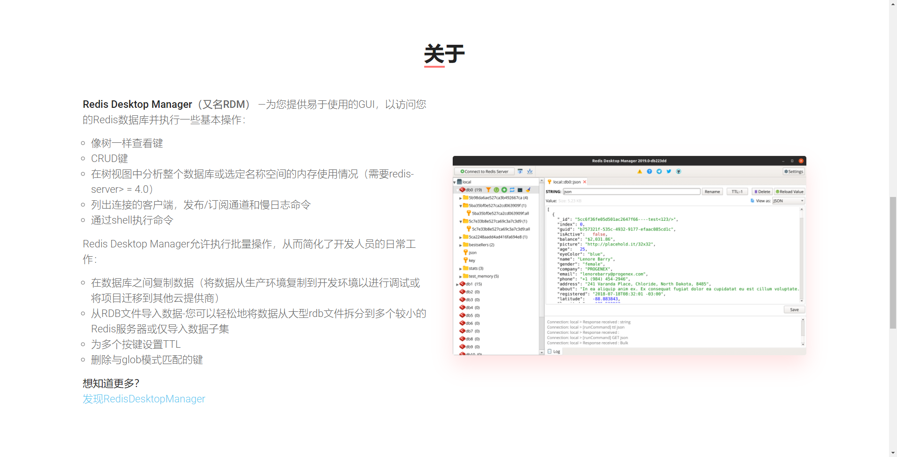Open the Settings button in RDM
Screen dimensions: 897x457
pyautogui.click(x=794, y=171)
